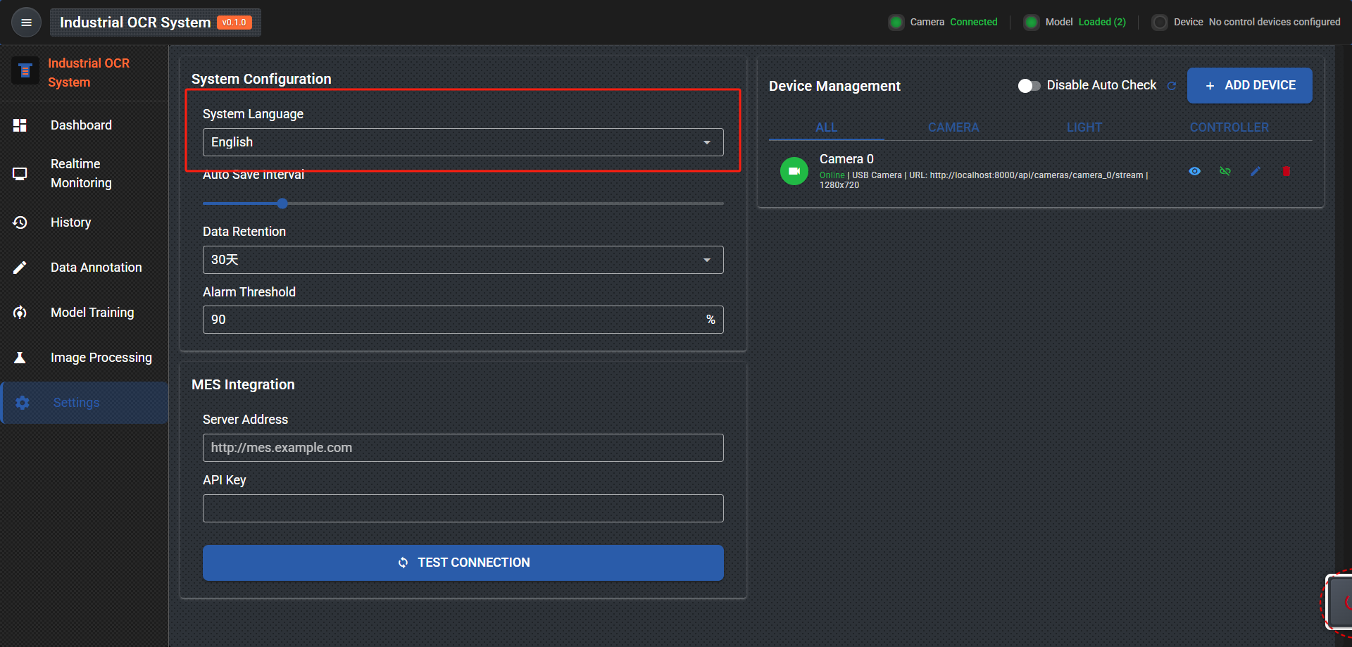Click the Industrial OCR System header title
Screen dimensions: 1352x647
(135, 23)
